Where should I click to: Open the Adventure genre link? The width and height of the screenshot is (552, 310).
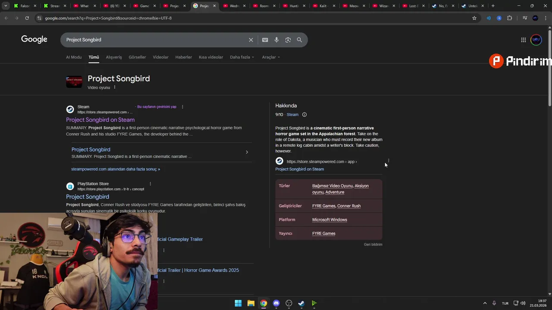(x=335, y=192)
